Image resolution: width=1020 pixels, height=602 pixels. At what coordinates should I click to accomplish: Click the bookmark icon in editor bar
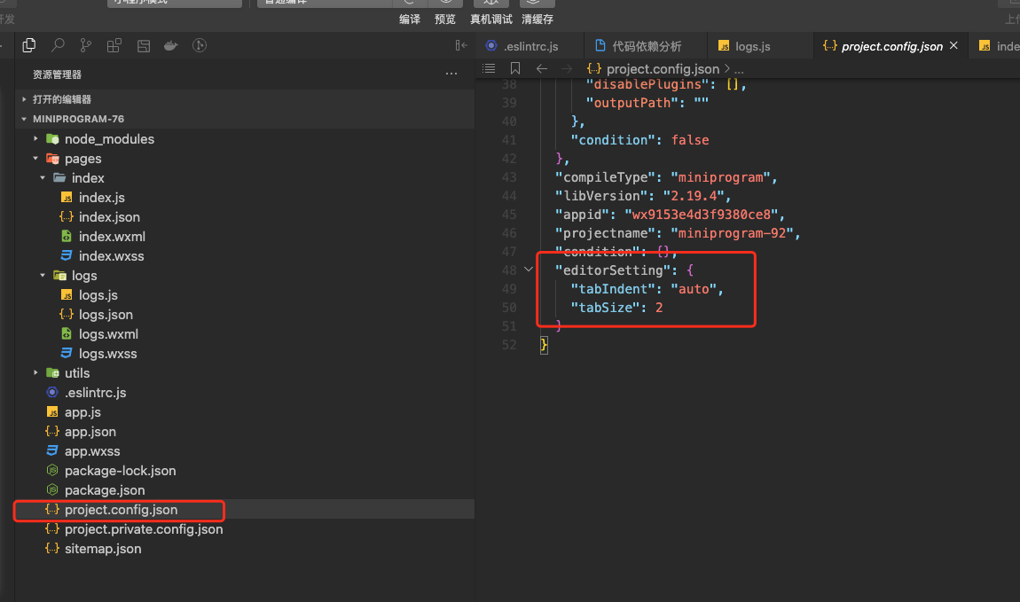coord(515,68)
